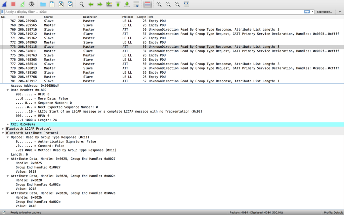Toggle packet list colorization

(x=148, y=4)
